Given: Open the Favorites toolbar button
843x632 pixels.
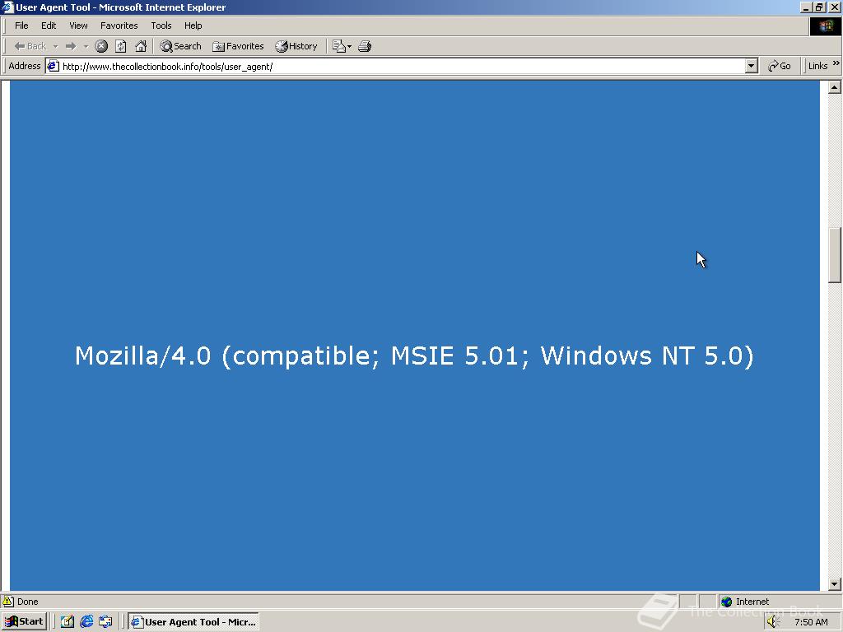Looking at the screenshot, I should pos(238,46).
